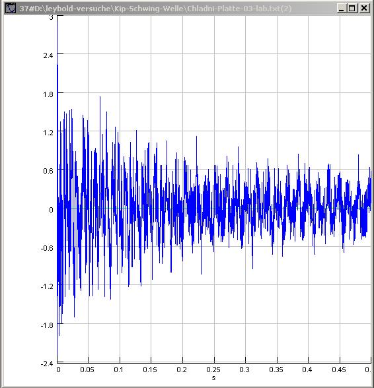Click the title bar text Chladni-Platte-03-lab.txt(2)
The width and height of the screenshot is (374, 388).
pos(239,9)
